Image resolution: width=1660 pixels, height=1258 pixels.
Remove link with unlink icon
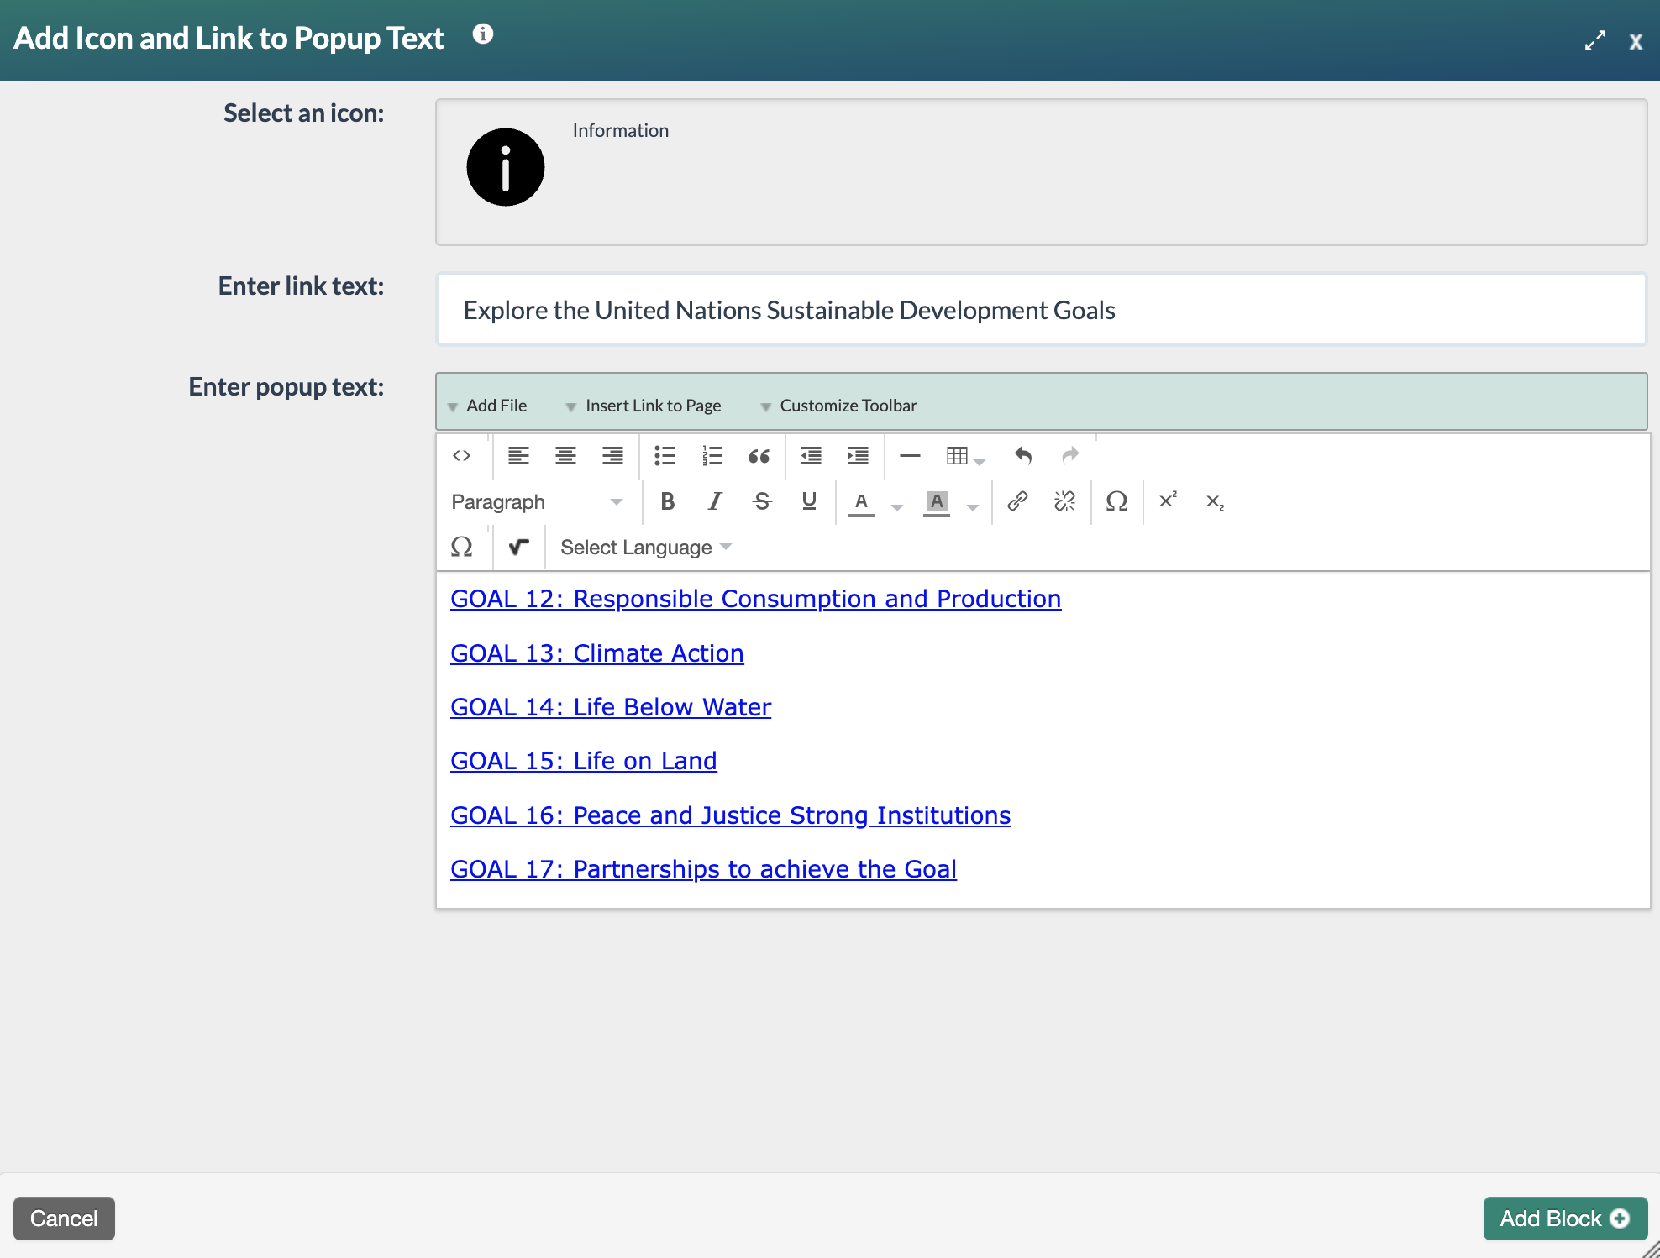coord(1064,501)
